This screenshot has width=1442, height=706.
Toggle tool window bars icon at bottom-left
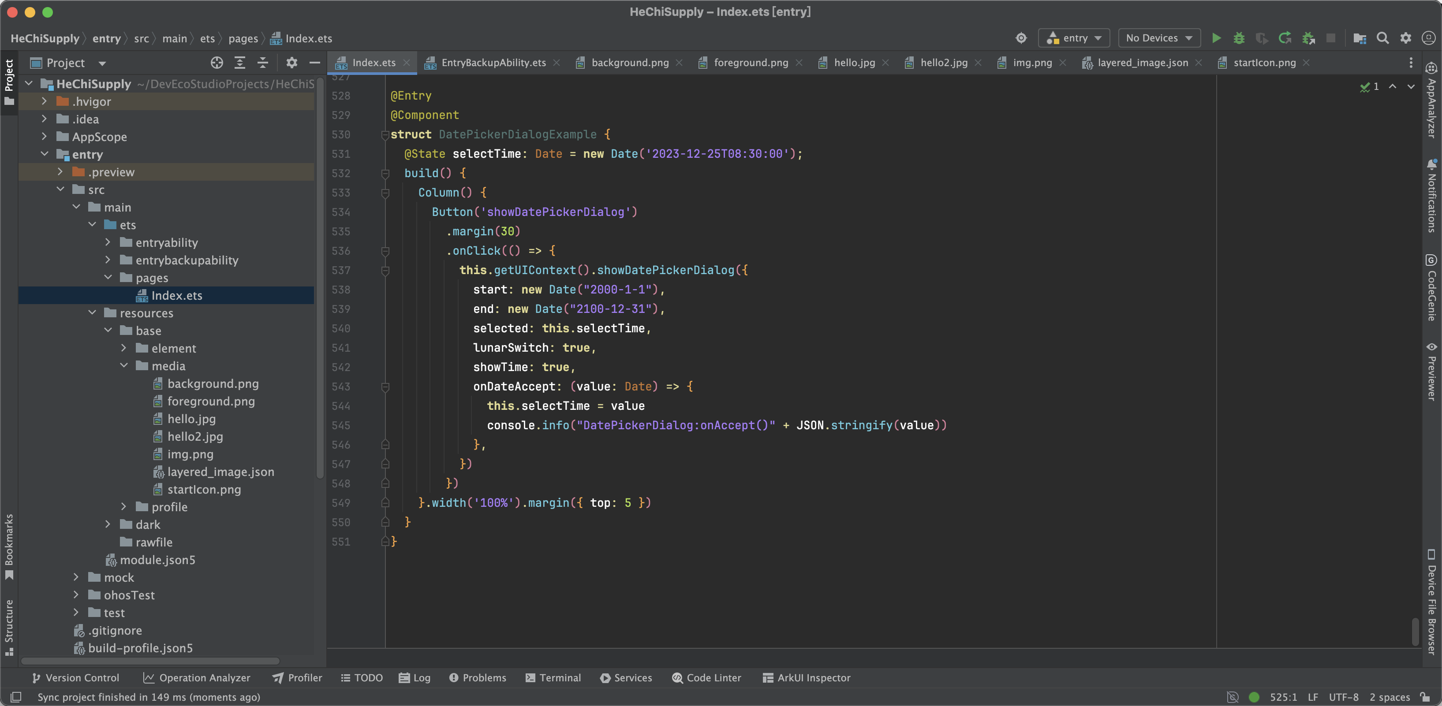pyautogui.click(x=16, y=697)
